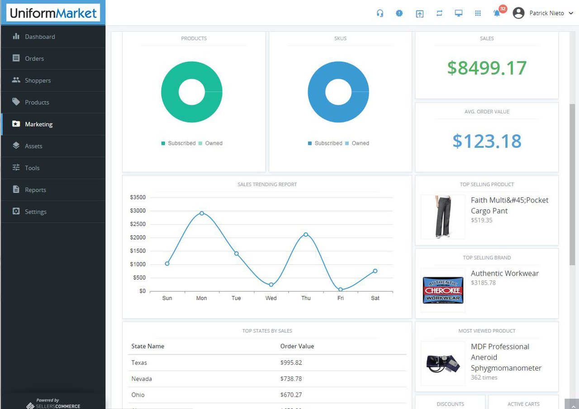The width and height of the screenshot is (579, 409).
Task: Open the headset support icon
Action: tap(380, 13)
